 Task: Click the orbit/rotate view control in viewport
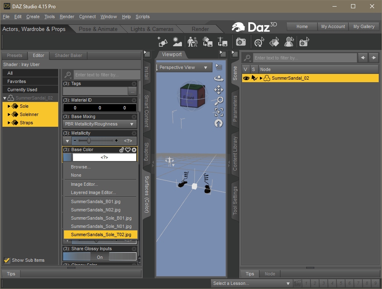(x=219, y=78)
